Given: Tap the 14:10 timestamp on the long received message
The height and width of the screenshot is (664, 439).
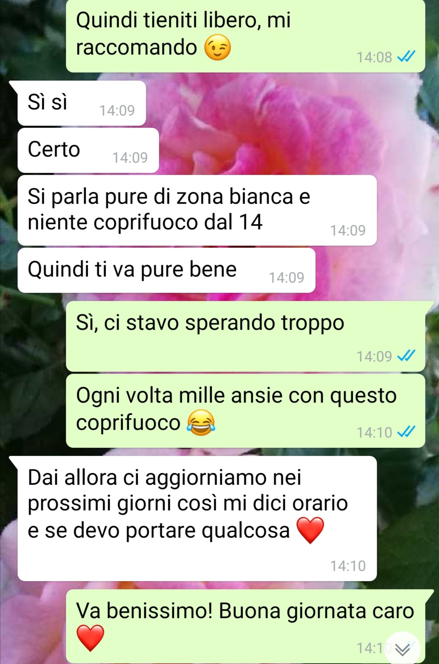Looking at the screenshot, I should [x=348, y=566].
